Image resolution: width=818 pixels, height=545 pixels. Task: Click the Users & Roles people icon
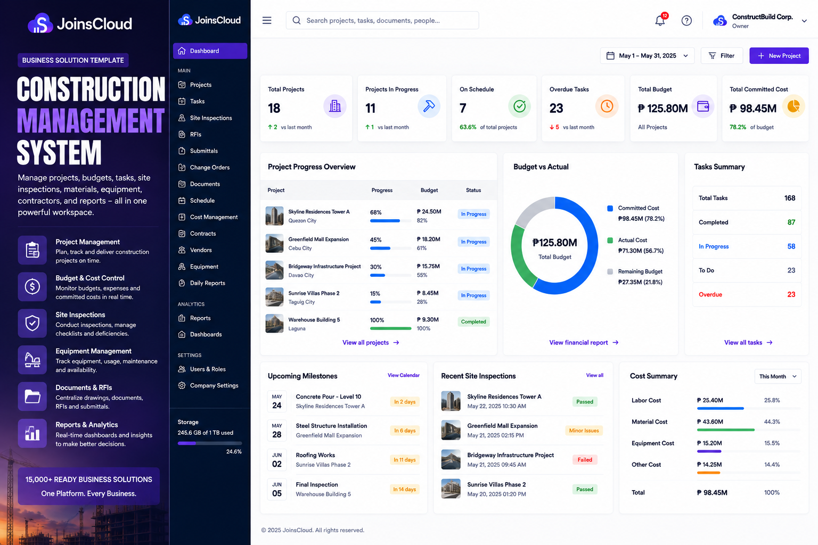tap(182, 369)
